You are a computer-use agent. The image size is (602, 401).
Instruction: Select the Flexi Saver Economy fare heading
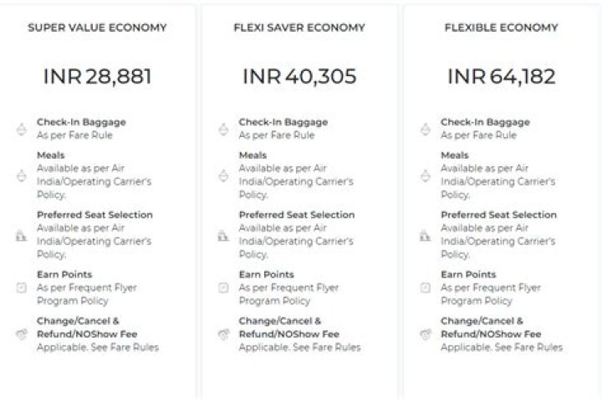(x=299, y=28)
